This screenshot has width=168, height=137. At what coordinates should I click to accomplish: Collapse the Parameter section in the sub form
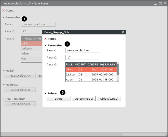[45, 45]
